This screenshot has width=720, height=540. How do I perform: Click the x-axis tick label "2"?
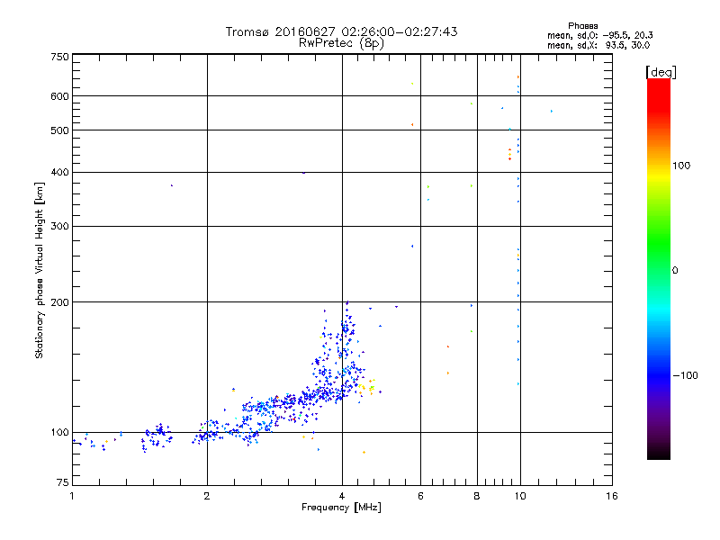point(207,496)
